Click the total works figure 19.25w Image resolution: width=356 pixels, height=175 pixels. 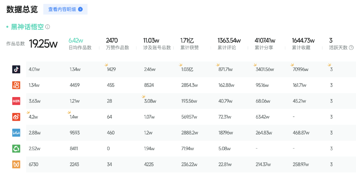[x=43, y=44]
